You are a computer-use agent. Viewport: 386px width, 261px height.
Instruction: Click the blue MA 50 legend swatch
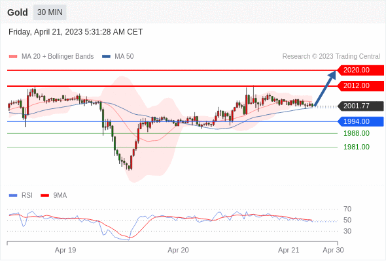coord(106,57)
